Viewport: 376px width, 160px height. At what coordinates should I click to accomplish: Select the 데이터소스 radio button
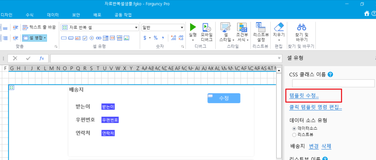click(294, 128)
